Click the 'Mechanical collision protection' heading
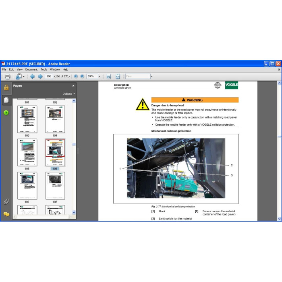Screen dimensions: 282x282 point(171,131)
